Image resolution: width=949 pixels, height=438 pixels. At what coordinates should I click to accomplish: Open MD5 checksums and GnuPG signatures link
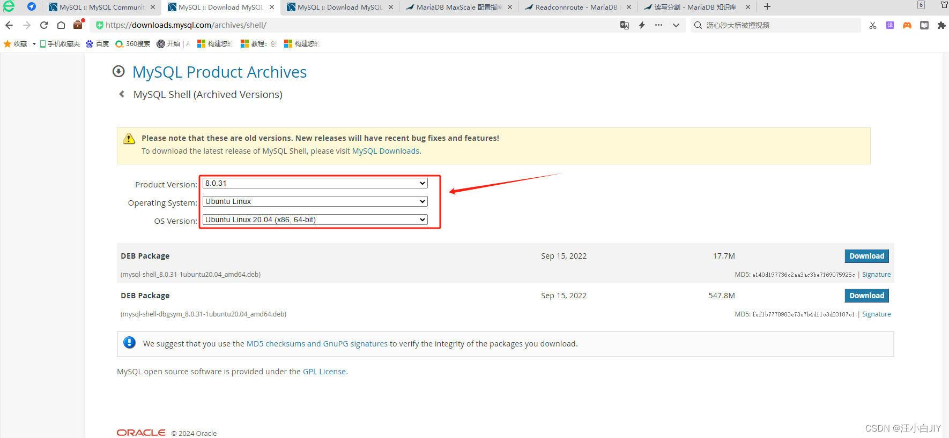coord(317,344)
